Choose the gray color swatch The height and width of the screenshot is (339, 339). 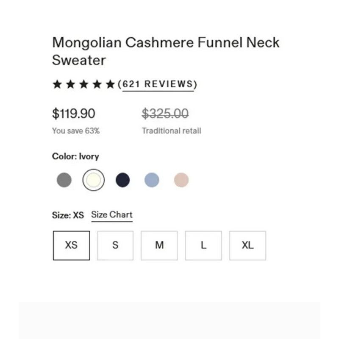(64, 180)
